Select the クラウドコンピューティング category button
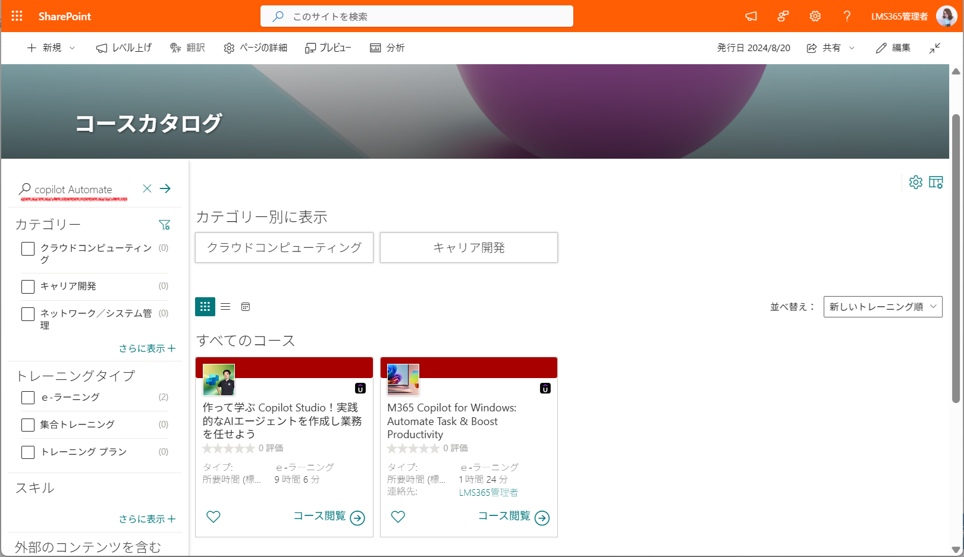964x557 pixels. (284, 247)
